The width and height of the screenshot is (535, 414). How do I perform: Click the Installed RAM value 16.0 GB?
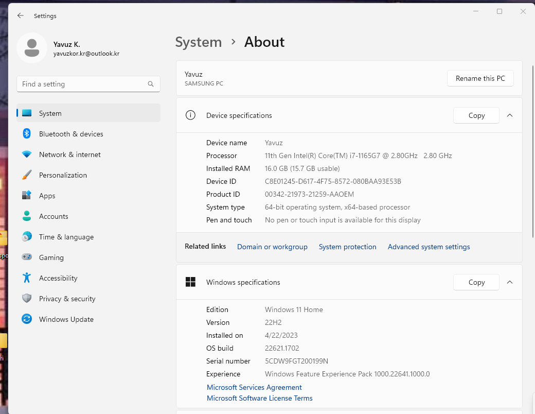[x=302, y=168]
